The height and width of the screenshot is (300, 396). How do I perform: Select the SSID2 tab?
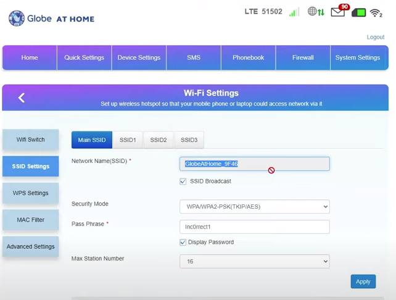click(x=159, y=140)
